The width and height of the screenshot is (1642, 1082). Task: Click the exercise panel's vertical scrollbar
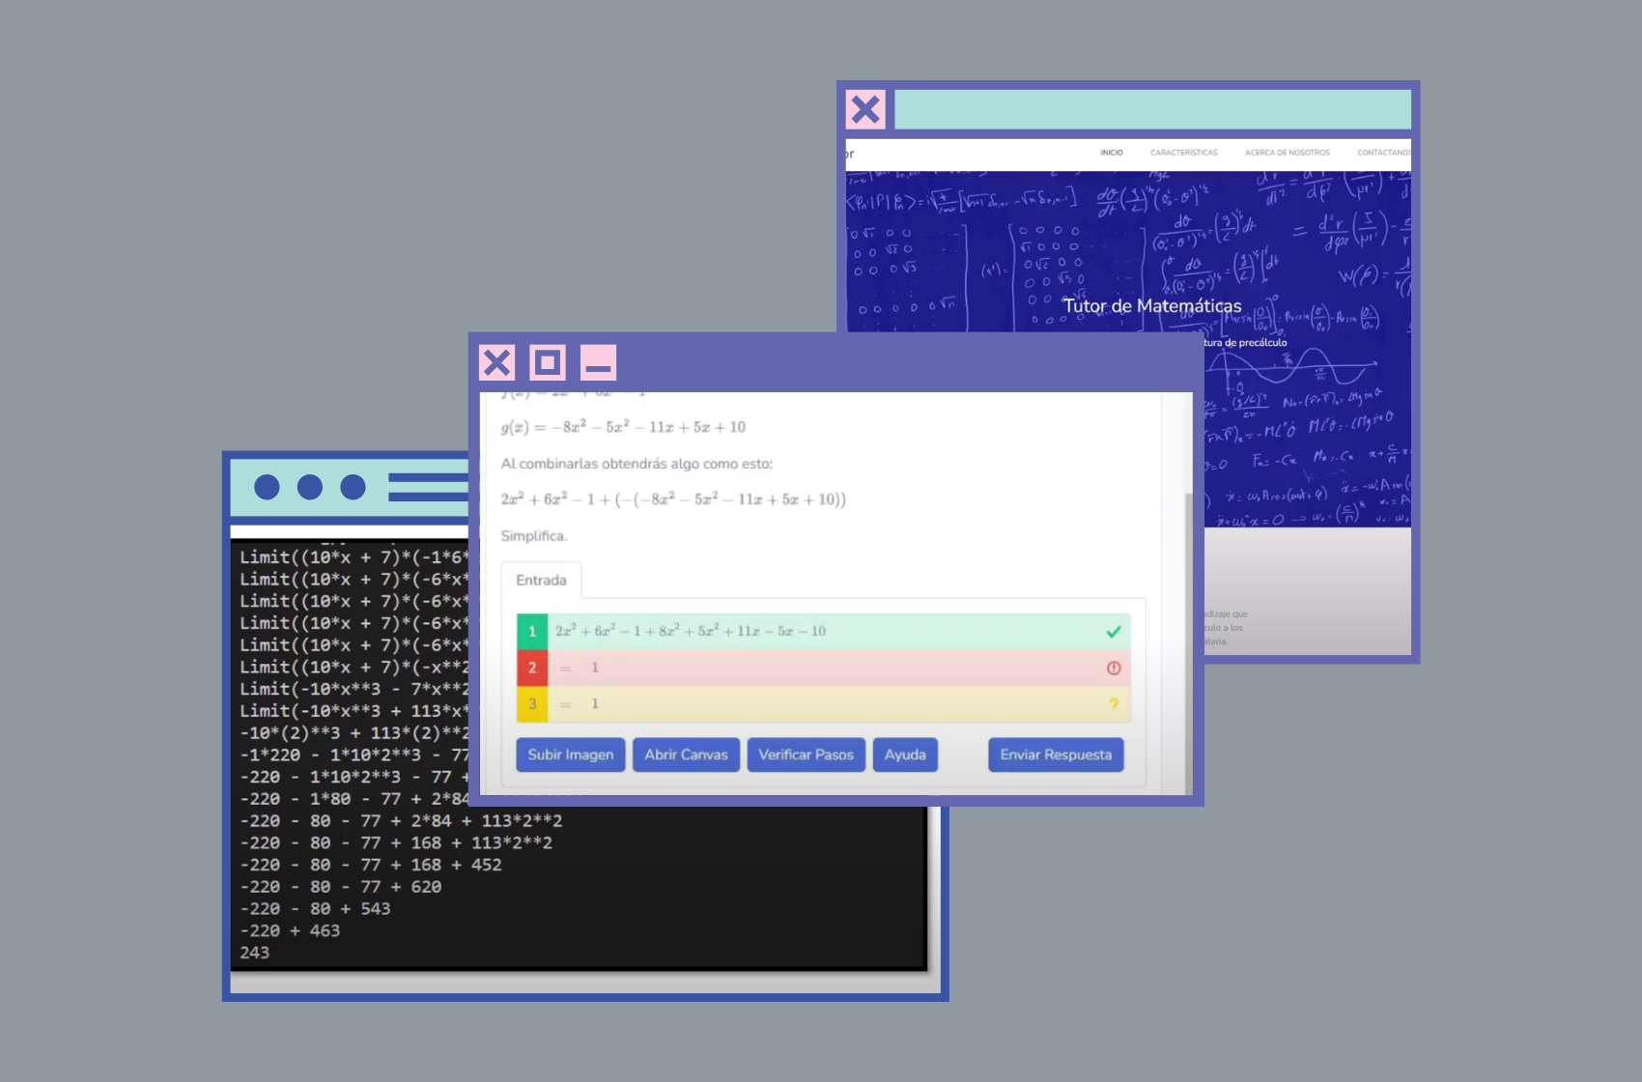tap(1188, 628)
